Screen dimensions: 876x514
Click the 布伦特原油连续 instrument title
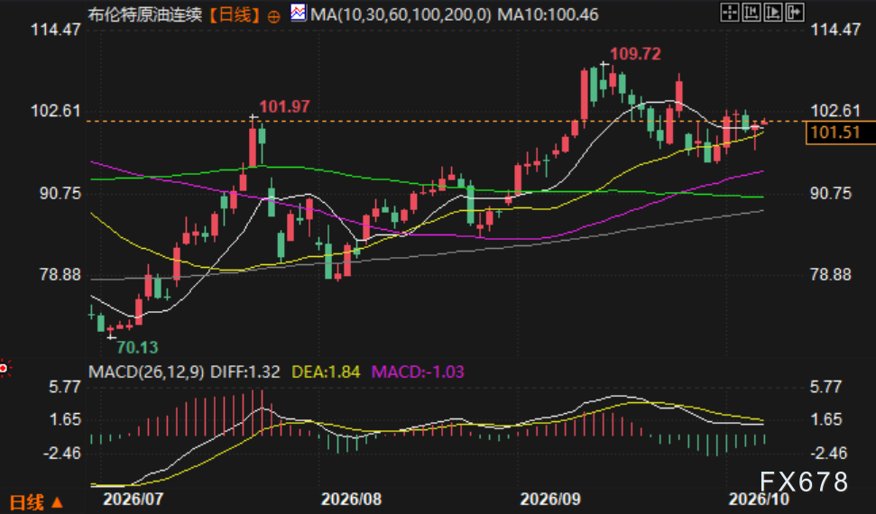coord(145,14)
